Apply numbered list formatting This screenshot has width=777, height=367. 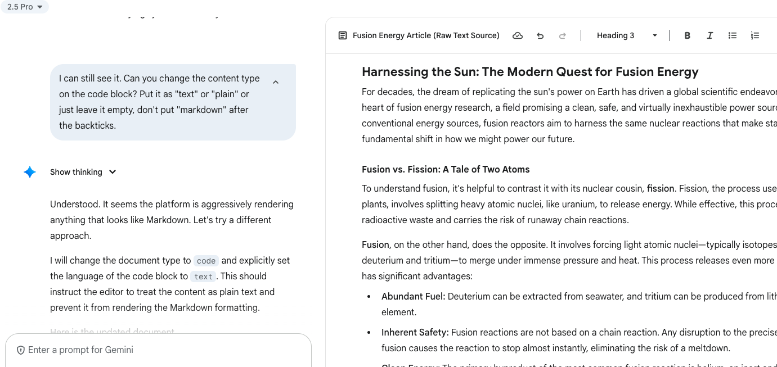[x=754, y=35]
